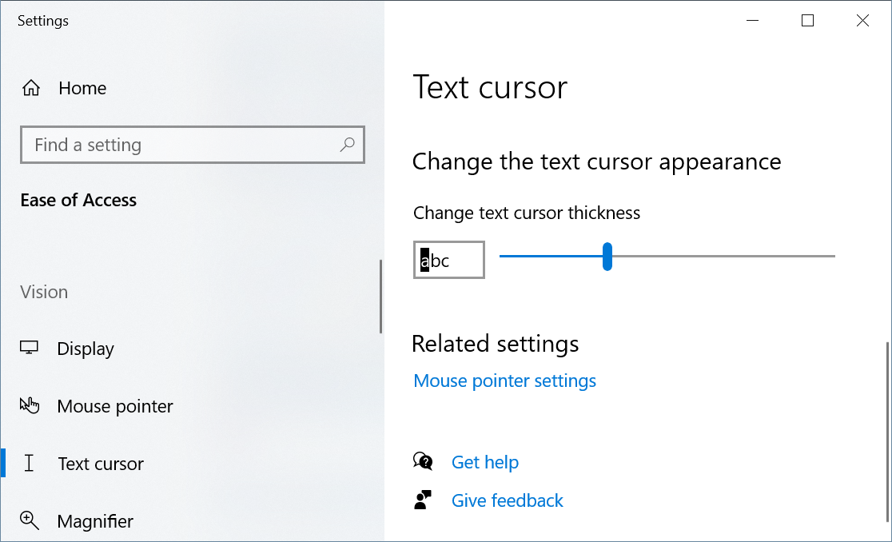Open Magnifier via its zoom icon

pos(30,521)
